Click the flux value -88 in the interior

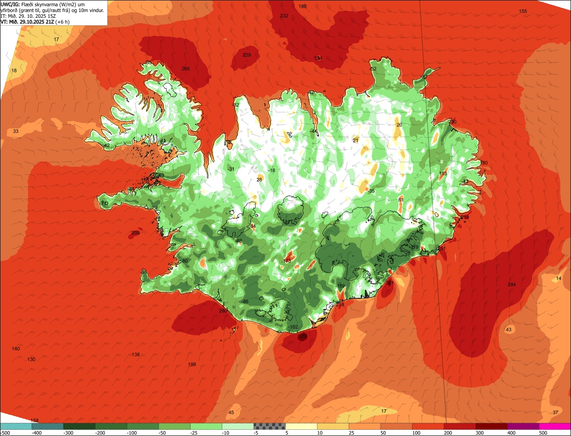tap(239, 241)
